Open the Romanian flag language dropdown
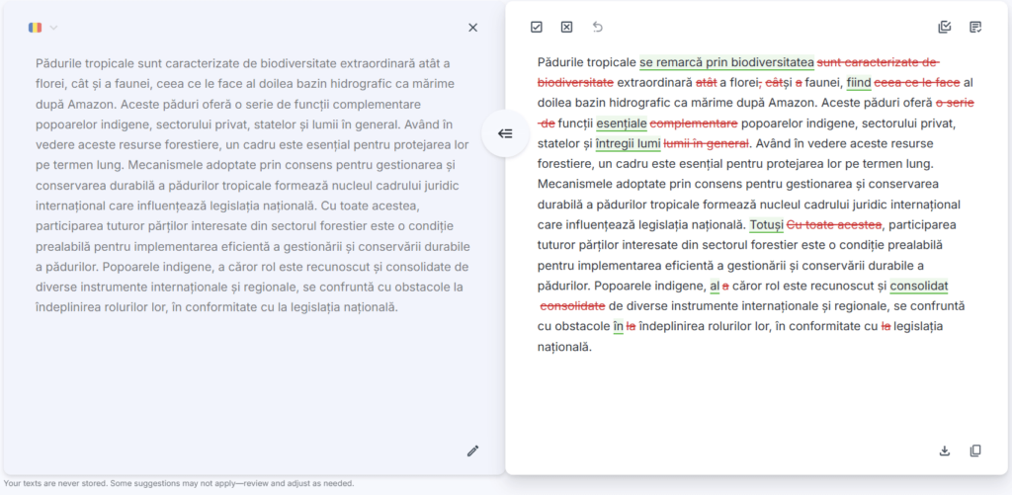1012x495 pixels. [x=36, y=28]
